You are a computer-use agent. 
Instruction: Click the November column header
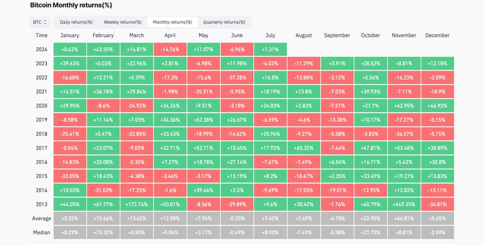click(404, 35)
